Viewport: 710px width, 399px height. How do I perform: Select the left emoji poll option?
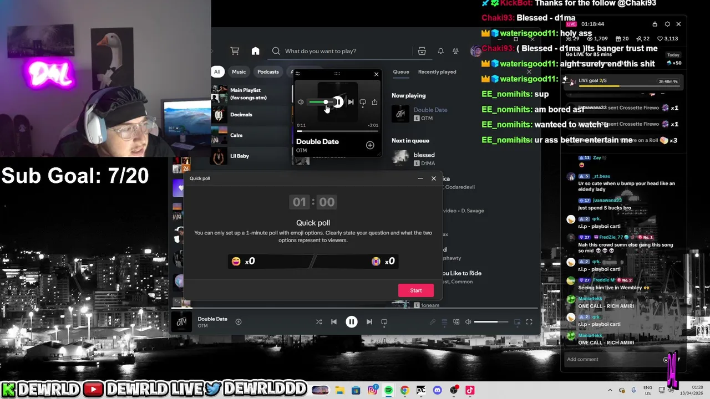coord(270,261)
